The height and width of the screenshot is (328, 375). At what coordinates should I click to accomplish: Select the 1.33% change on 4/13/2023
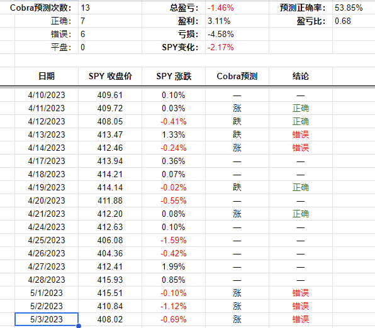[174, 134]
